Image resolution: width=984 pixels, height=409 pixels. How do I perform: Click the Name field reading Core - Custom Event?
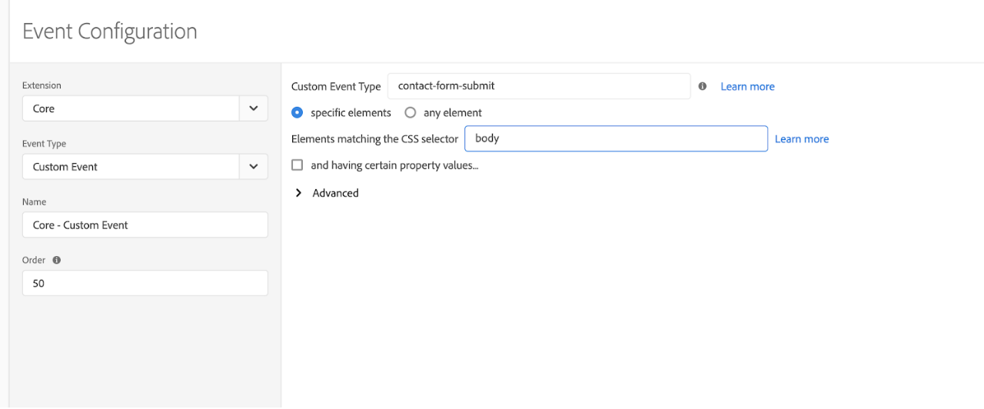pos(145,225)
